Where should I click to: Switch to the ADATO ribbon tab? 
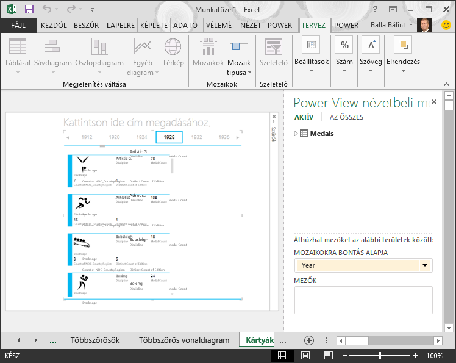(x=185, y=26)
